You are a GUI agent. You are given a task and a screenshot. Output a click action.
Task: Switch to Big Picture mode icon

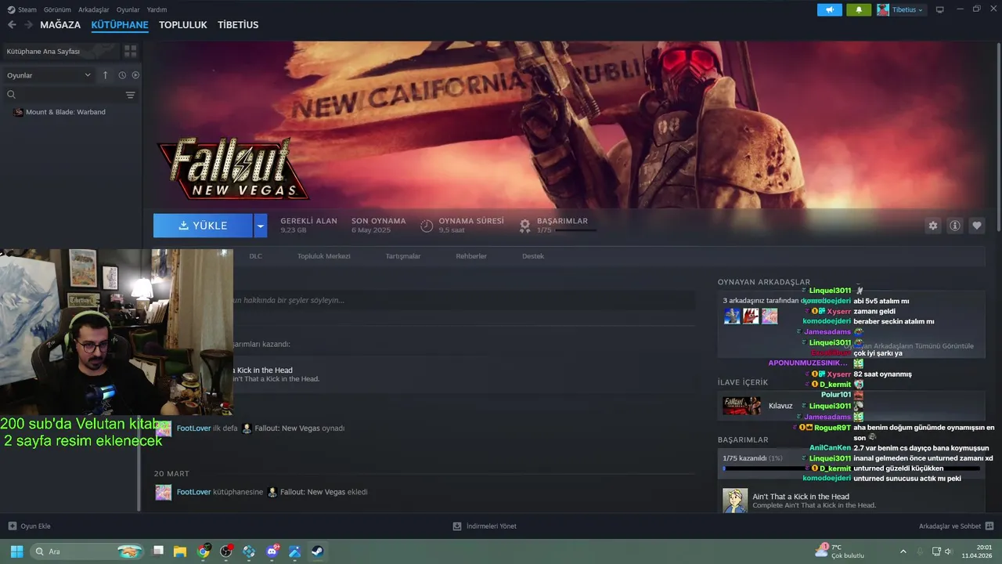[939, 9]
